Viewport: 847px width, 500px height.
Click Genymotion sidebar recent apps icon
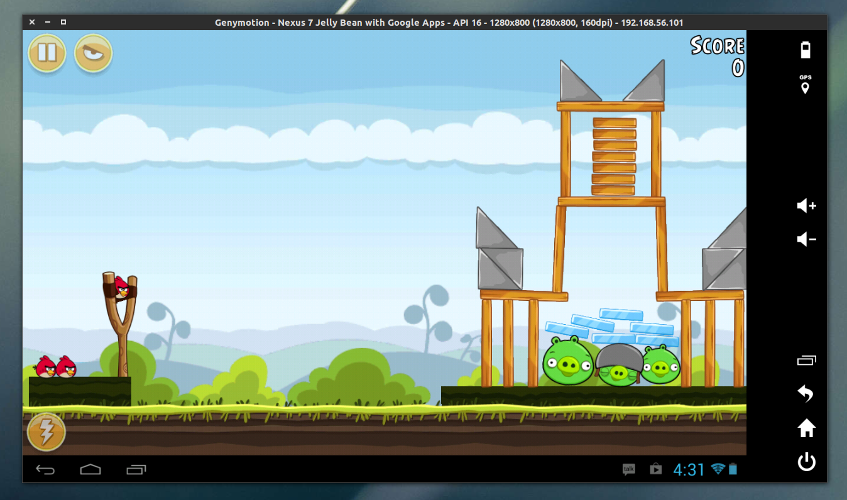pos(806,360)
